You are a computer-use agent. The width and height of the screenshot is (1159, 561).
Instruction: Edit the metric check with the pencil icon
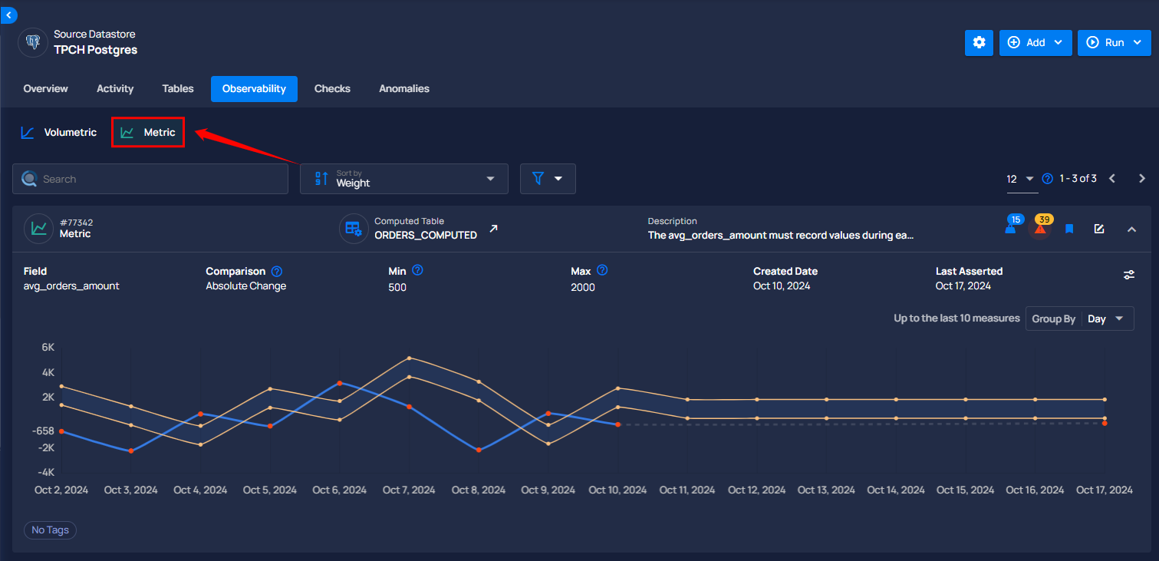[x=1099, y=229]
